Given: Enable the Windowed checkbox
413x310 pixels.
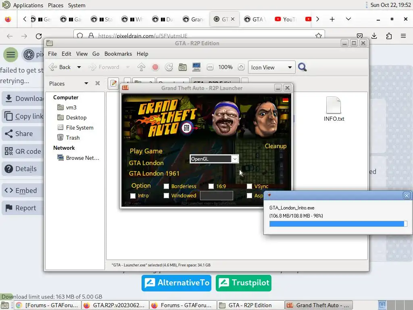Looking at the screenshot, I should 166,196.
